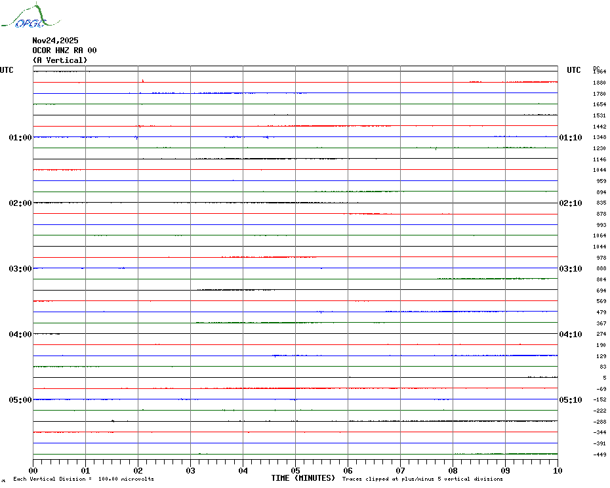Image resolution: width=610 pixels, height=488 pixels.
Task: Select the -449 DC offset value
Action: [x=600, y=455]
